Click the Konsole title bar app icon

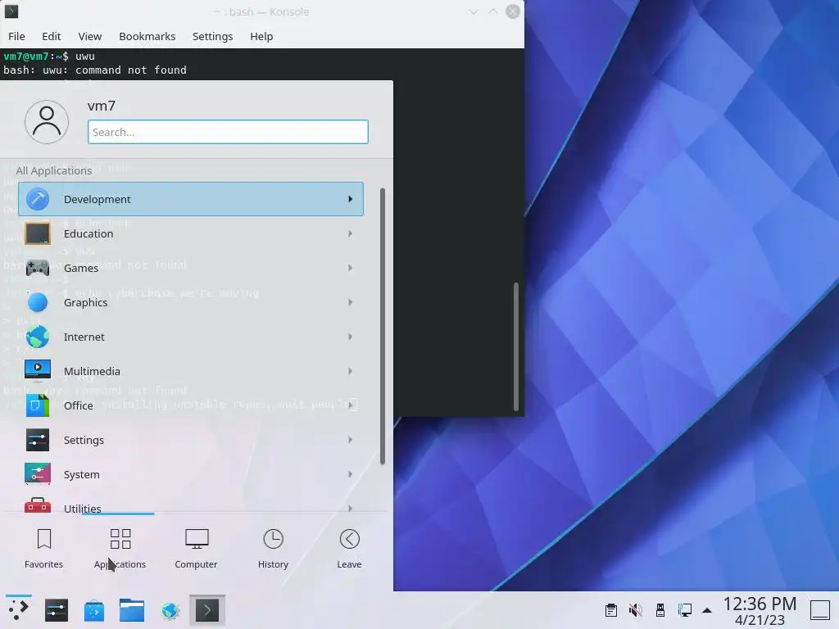click(11, 11)
